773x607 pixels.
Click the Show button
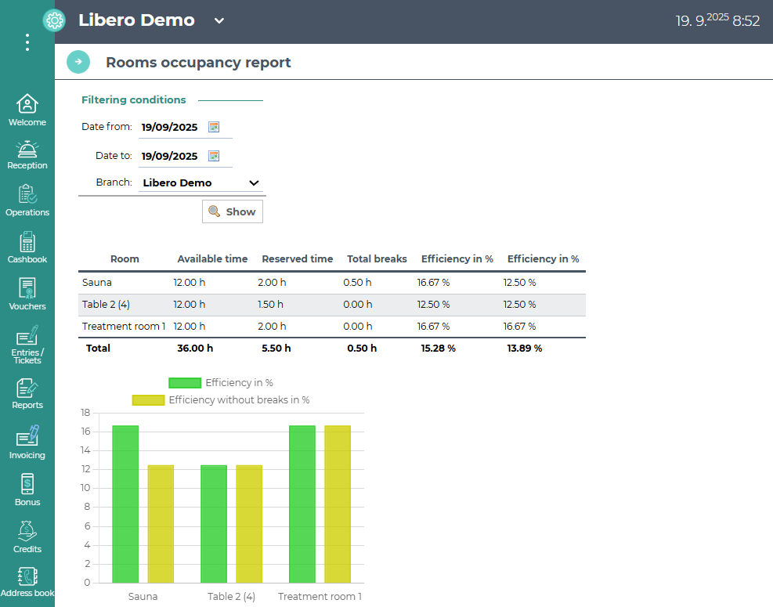point(232,211)
